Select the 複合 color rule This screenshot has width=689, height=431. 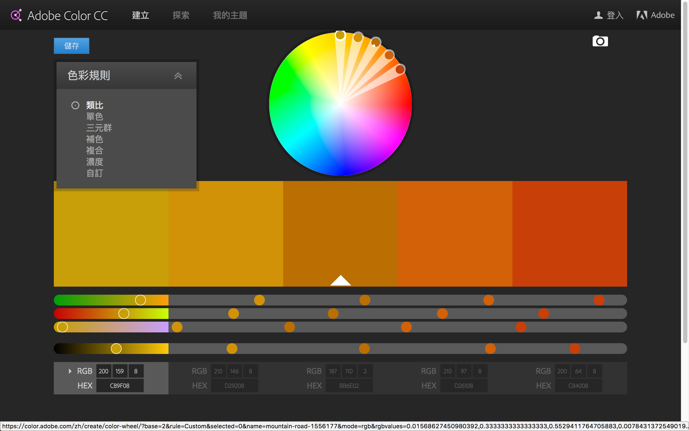pos(94,151)
